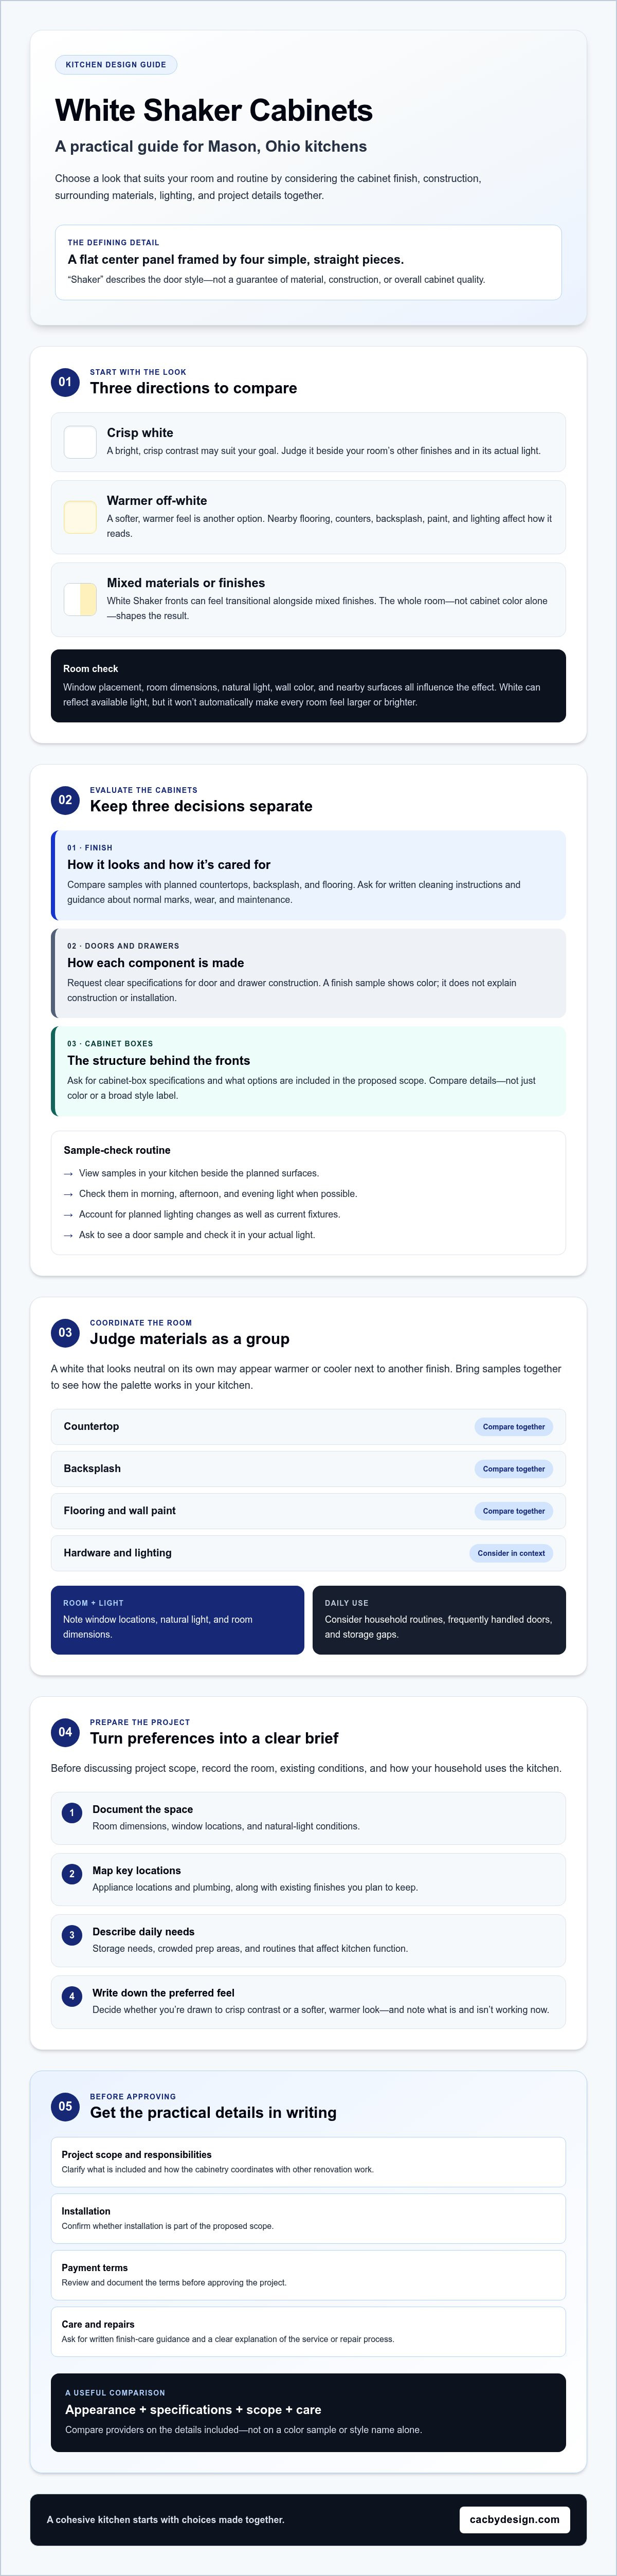Open the cacbydesign.com link
617x2576 pixels.
(514, 2519)
